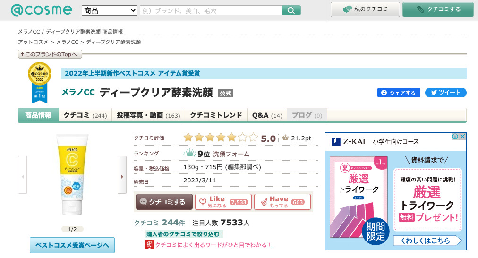478x258 pixels.
Task: Switch to Q&A (14) tab
Action: coord(267,115)
